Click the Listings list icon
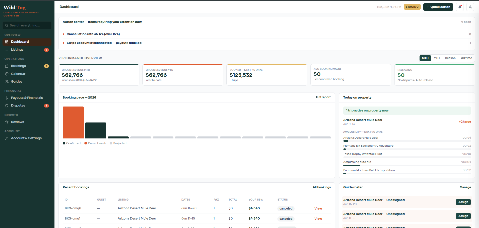This screenshot has height=228, width=479. (7, 50)
